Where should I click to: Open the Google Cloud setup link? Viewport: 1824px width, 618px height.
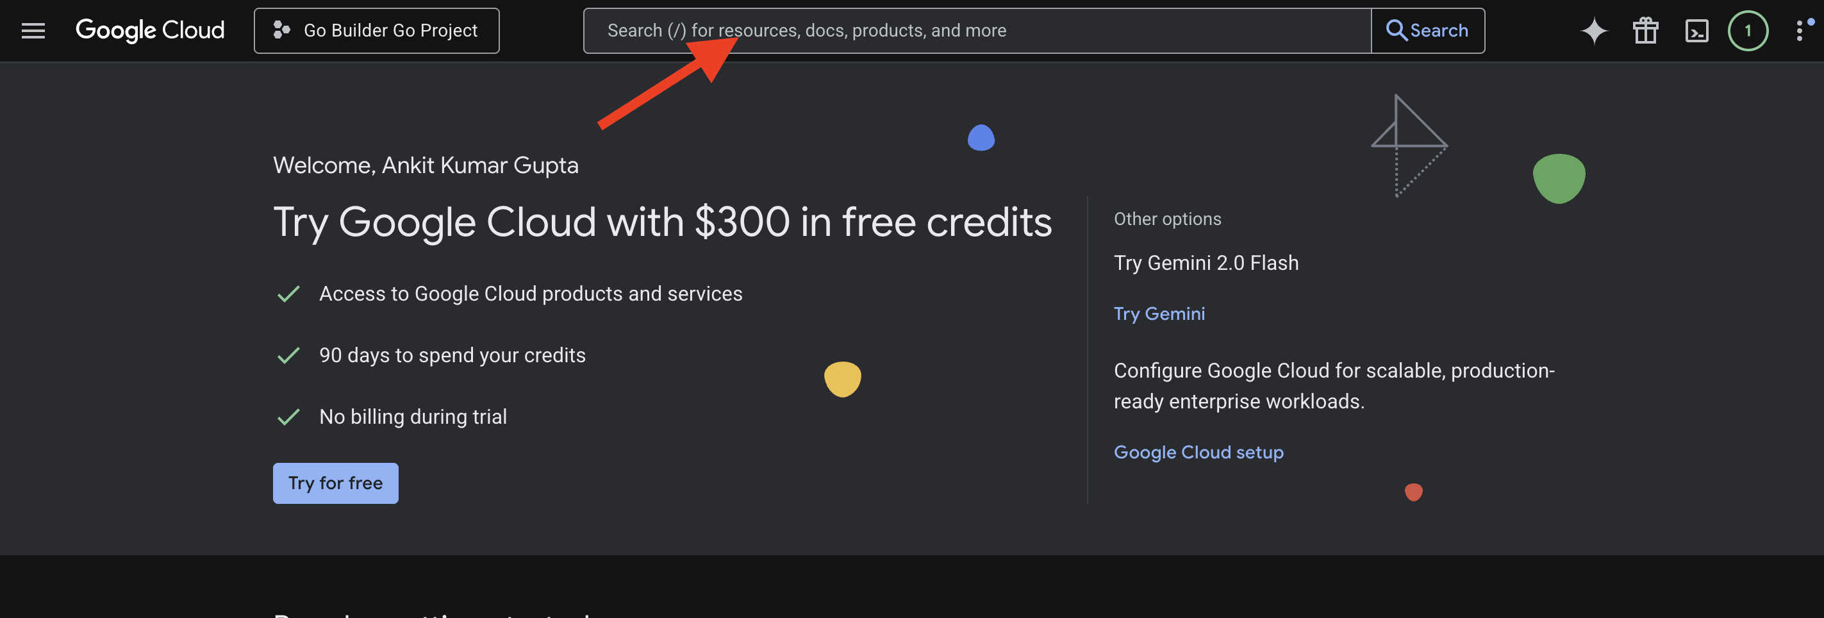coord(1198,452)
